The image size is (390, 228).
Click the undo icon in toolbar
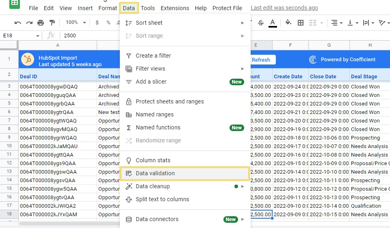[x=17, y=23]
